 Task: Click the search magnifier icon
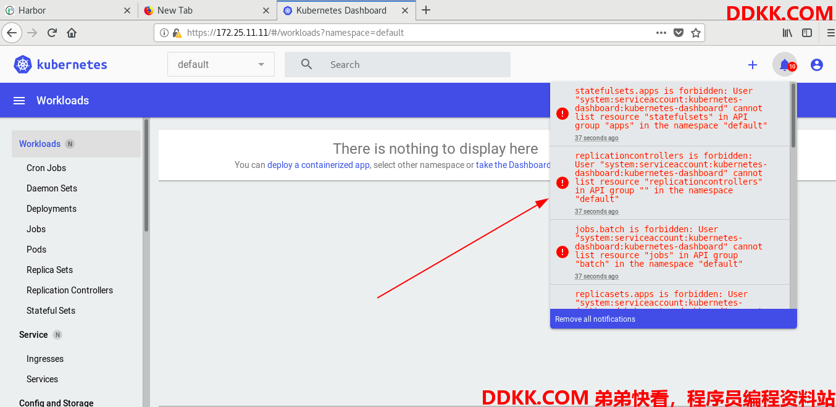coord(307,64)
